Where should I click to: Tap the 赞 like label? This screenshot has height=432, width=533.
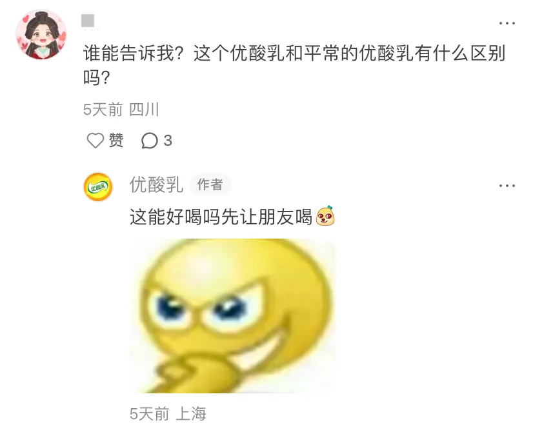(116, 141)
